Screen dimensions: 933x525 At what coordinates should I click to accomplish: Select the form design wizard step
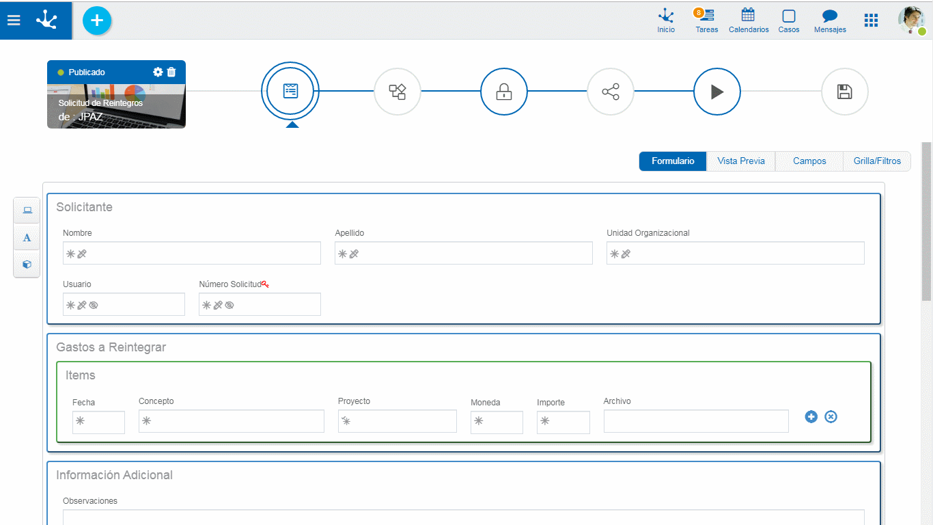(x=290, y=91)
